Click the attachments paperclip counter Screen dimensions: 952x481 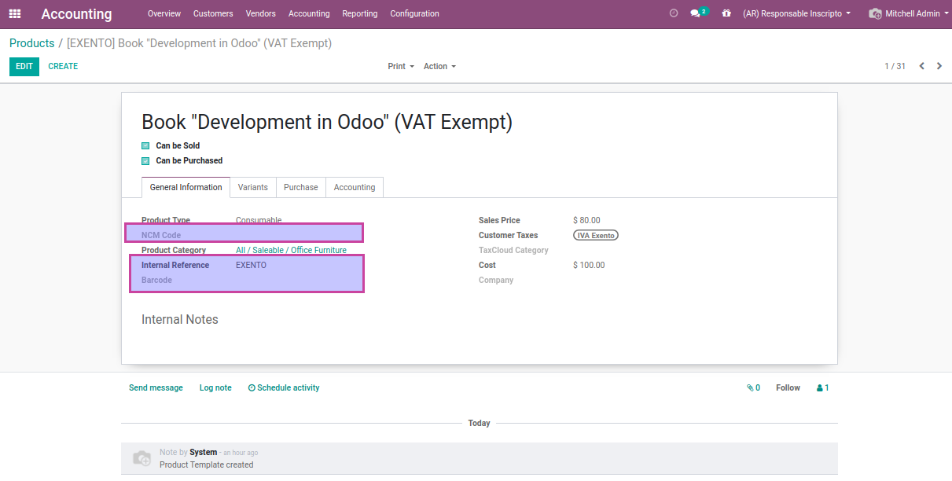coord(753,387)
